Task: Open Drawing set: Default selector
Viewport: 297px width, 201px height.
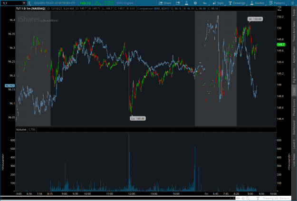Action: 276,198
